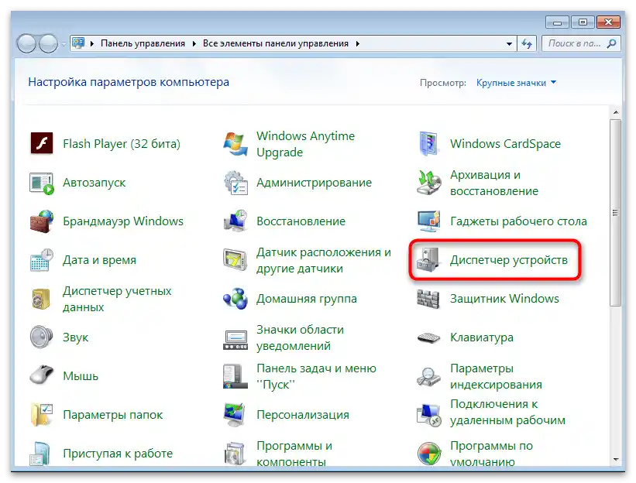Screen dimensions: 636x483
Task: Click Все элементы панели управления breadcrumb
Action: (276, 43)
